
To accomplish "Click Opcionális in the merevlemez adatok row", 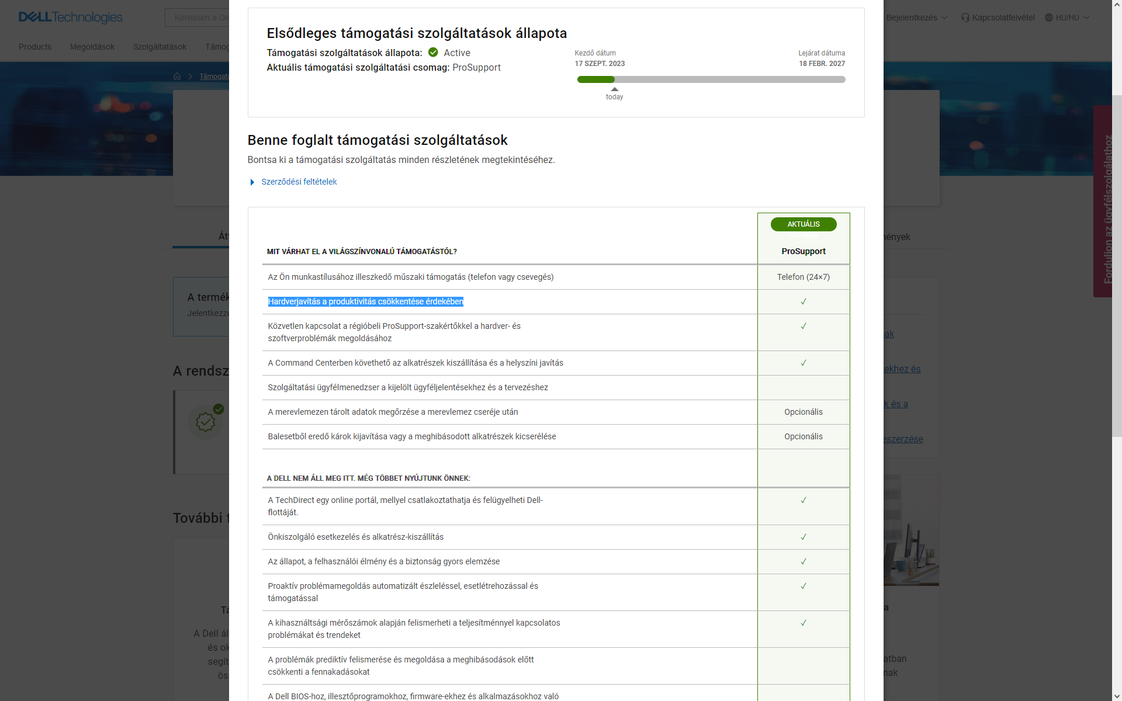I will pos(804,412).
